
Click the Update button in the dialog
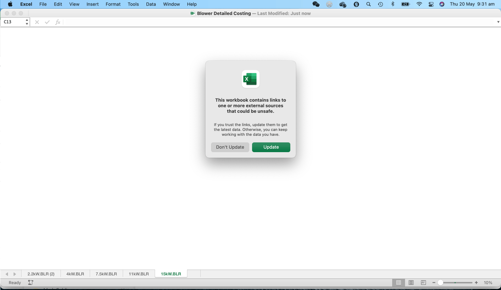click(x=271, y=147)
